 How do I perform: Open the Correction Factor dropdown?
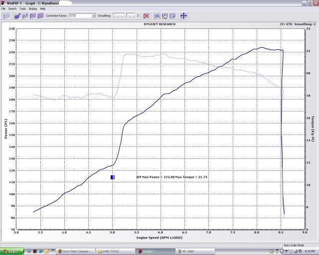click(93, 16)
